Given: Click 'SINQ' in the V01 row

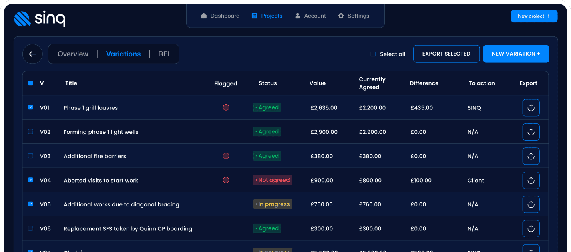Looking at the screenshot, I should tap(474, 108).
